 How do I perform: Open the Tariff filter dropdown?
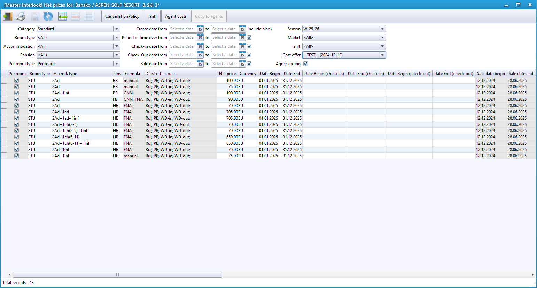pyautogui.click(x=382, y=46)
